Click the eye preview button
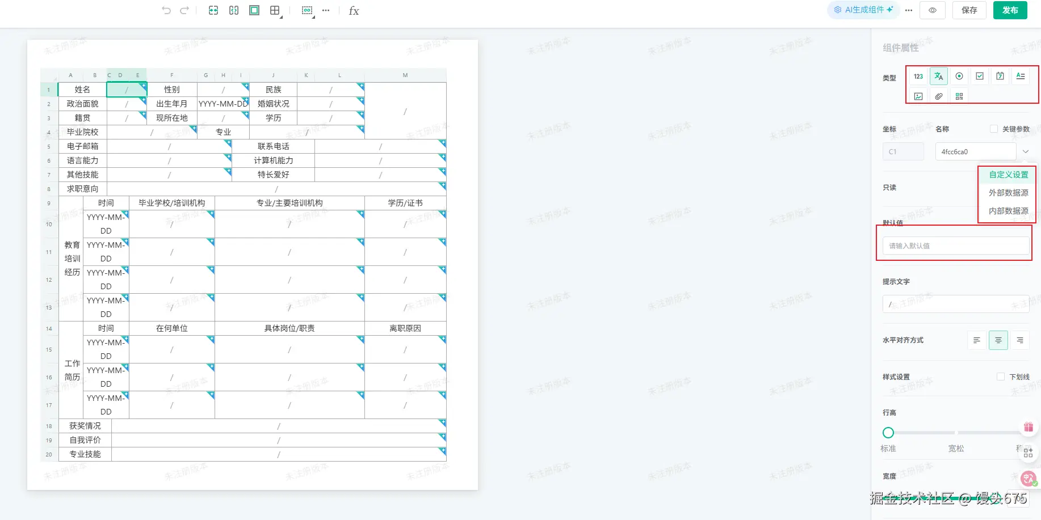Image resolution: width=1041 pixels, height=520 pixels. tap(933, 10)
